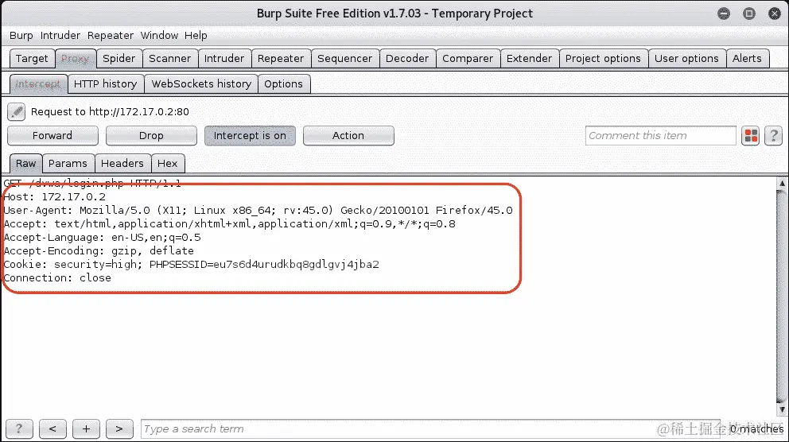This screenshot has width=789, height=442.
Task: Select the Intercept sub-tab
Action: [x=38, y=84]
